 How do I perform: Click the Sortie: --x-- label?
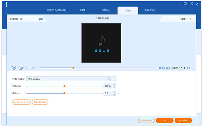[187, 19]
